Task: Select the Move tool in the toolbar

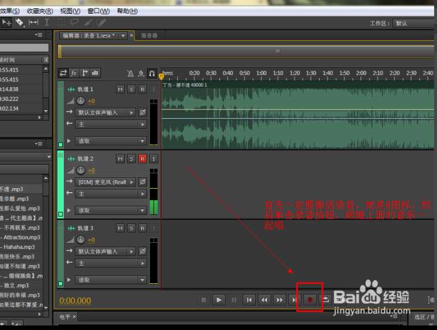Action: click(x=6, y=22)
